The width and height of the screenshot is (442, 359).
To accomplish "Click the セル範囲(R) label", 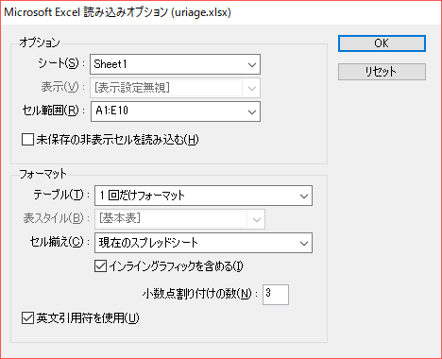I will click(x=54, y=111).
